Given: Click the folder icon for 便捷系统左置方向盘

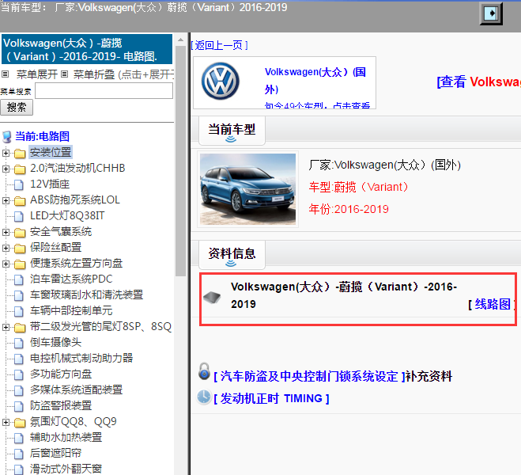Looking at the screenshot, I should tap(20, 264).
